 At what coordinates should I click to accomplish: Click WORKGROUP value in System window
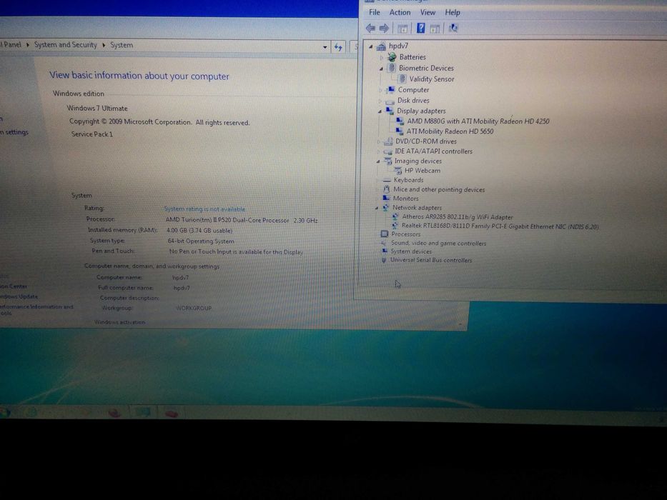click(x=194, y=308)
